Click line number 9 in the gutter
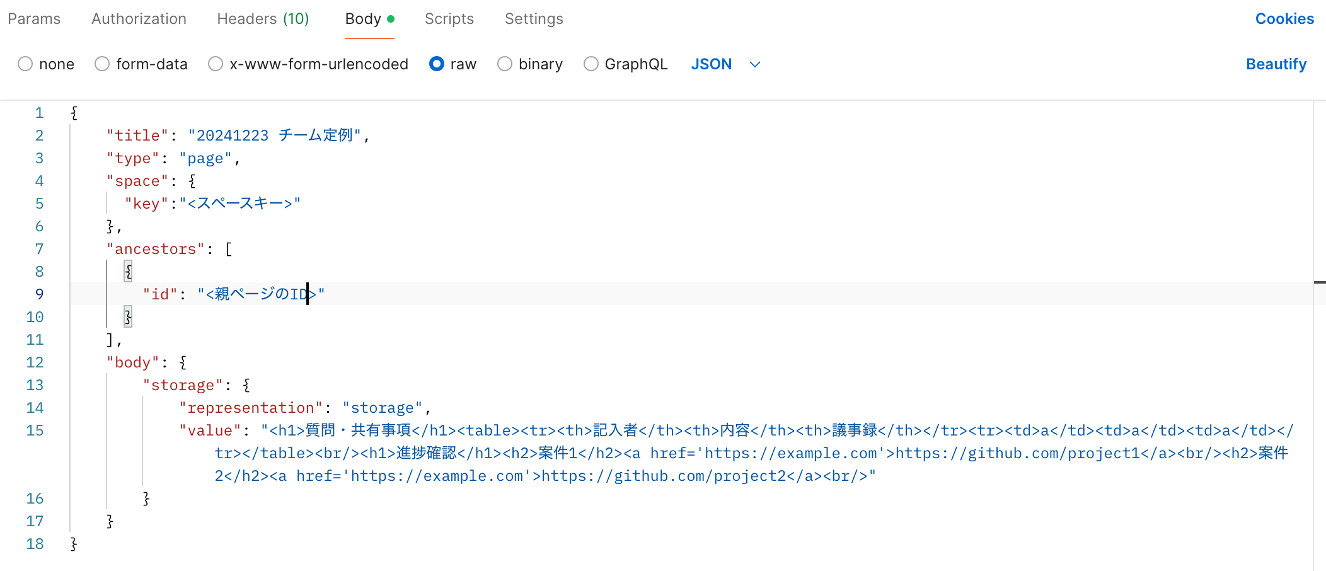 click(x=39, y=294)
